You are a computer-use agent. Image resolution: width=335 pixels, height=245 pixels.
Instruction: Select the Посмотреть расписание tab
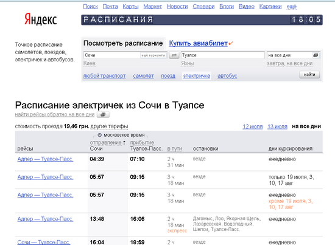123,43
